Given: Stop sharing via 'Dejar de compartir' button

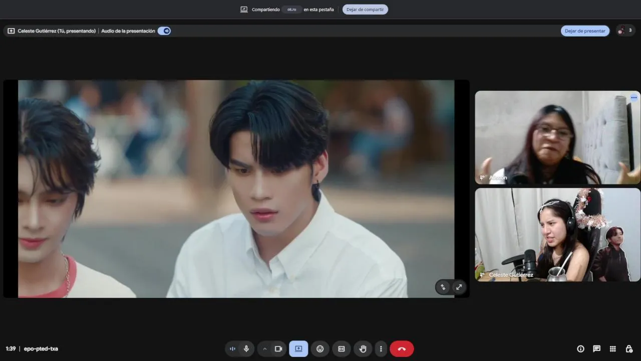Looking at the screenshot, I should point(365,10).
